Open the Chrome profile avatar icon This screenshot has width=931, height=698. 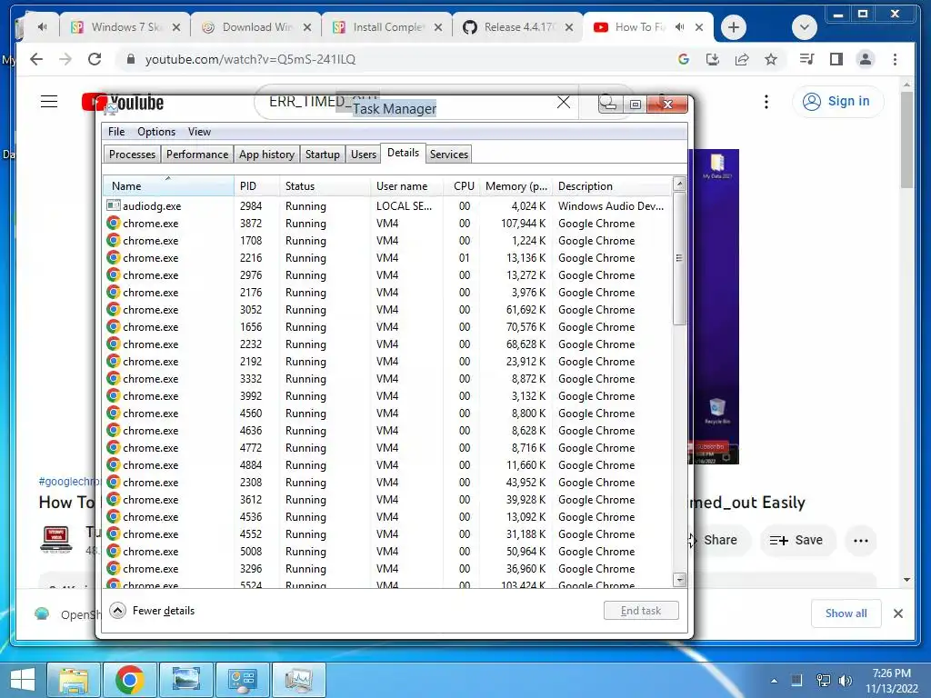[x=866, y=59]
